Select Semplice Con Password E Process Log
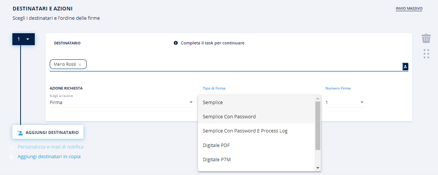Screen dimensions: 438x175 [x=245, y=131]
